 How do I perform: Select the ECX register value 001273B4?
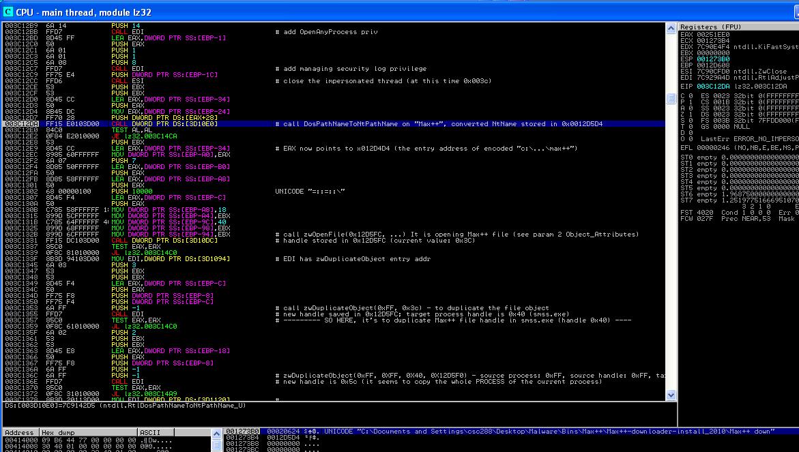click(713, 41)
